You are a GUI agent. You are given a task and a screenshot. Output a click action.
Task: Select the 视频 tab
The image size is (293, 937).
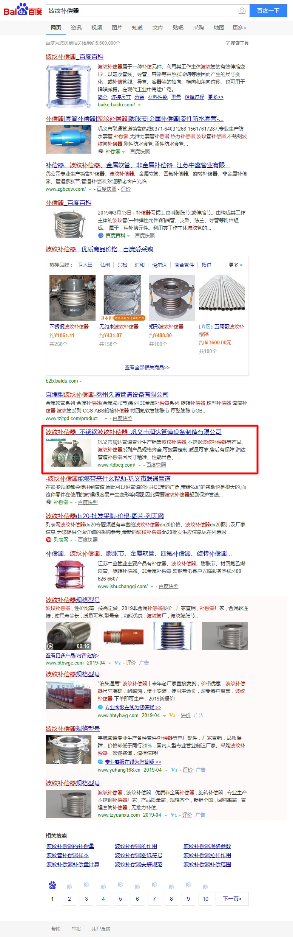pyautogui.click(x=97, y=28)
